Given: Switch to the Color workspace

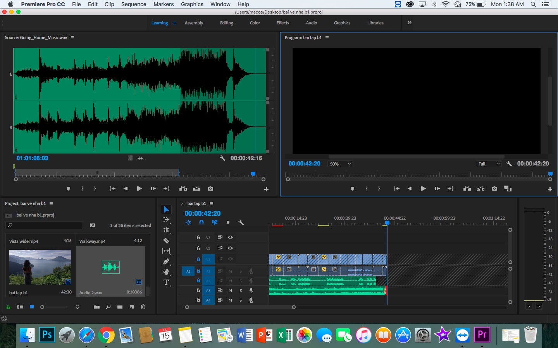Looking at the screenshot, I should 255,23.
